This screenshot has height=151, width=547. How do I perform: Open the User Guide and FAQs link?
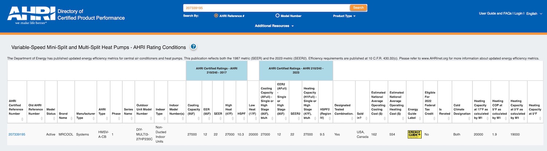pyautogui.click(x=495, y=13)
